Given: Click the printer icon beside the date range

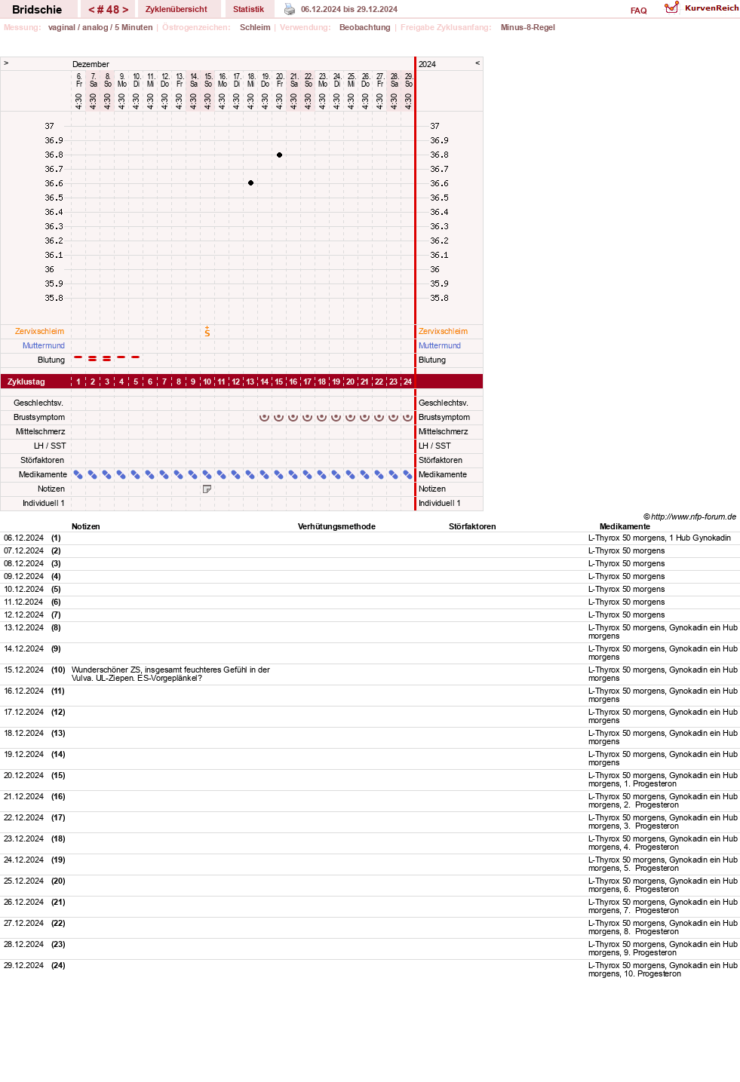Looking at the screenshot, I should [x=290, y=9].
